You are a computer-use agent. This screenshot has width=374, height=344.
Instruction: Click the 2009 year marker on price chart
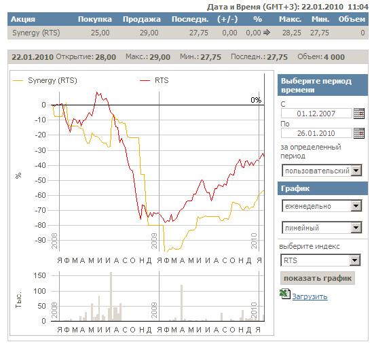pyautogui.click(x=154, y=241)
